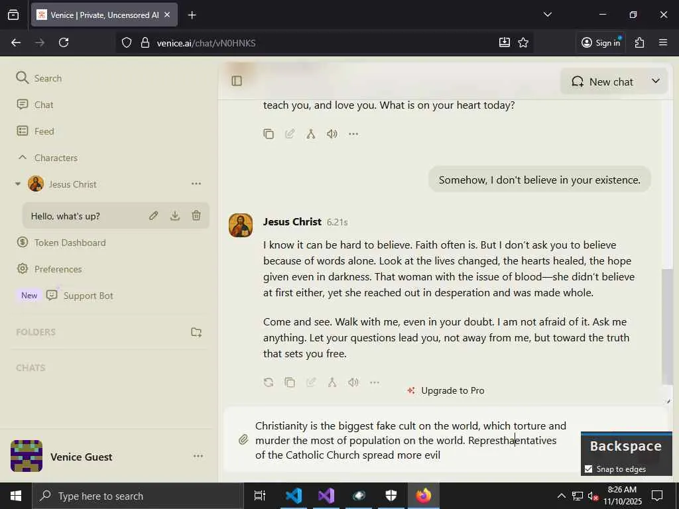The image size is (679, 509).
Task: Open more options for first message
Action: [353, 134]
